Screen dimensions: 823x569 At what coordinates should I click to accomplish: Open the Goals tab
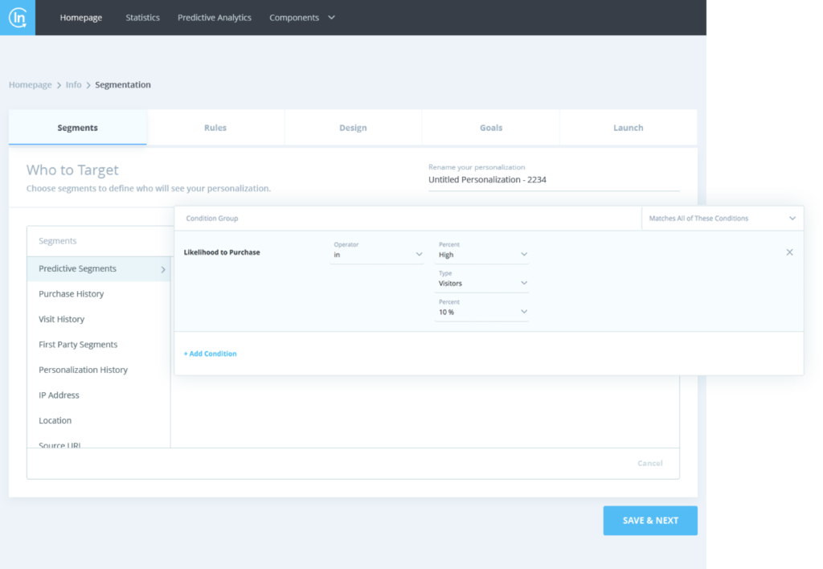[491, 128]
